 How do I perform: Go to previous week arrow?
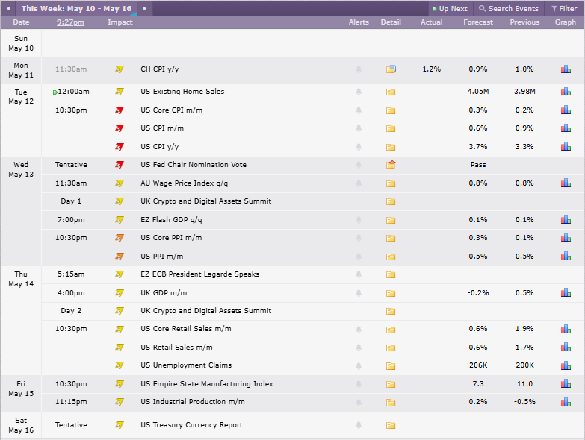click(7, 8)
